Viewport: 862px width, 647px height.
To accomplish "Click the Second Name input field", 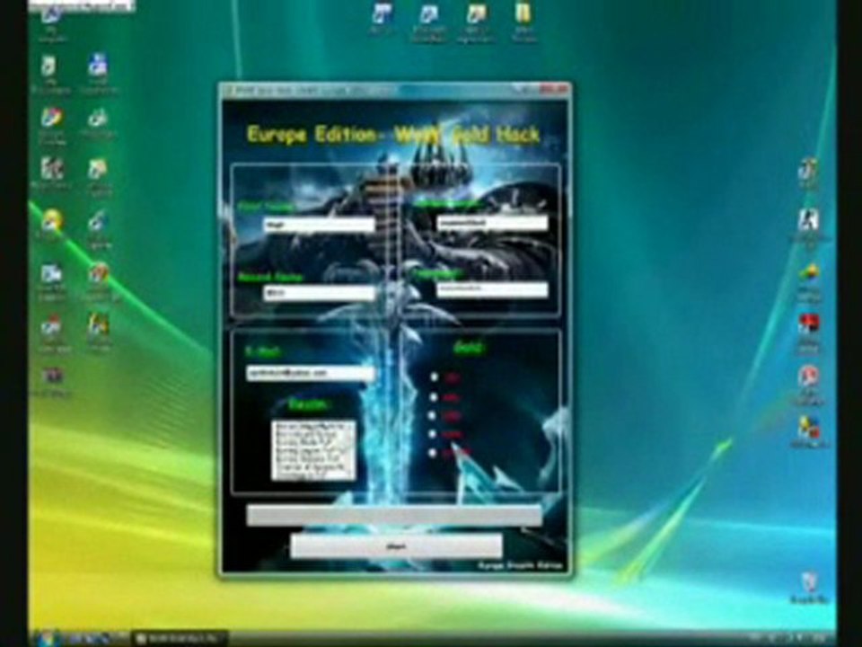I will pyautogui.click(x=320, y=293).
